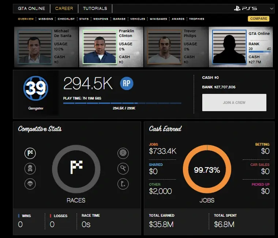Click the Cash Earned heading

[165, 129]
